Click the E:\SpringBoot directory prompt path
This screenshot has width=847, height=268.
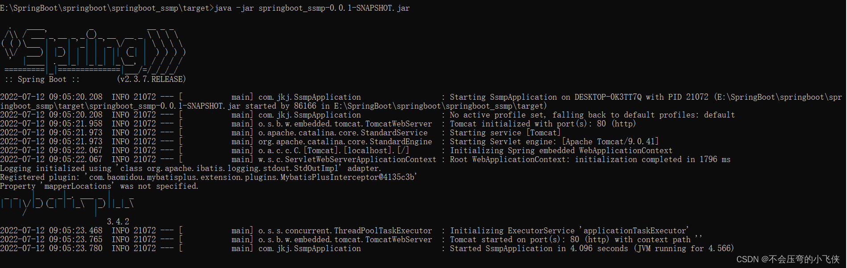107,8
